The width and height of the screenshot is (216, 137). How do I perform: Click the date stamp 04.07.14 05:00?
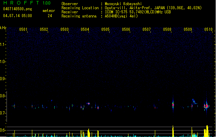(18, 16)
